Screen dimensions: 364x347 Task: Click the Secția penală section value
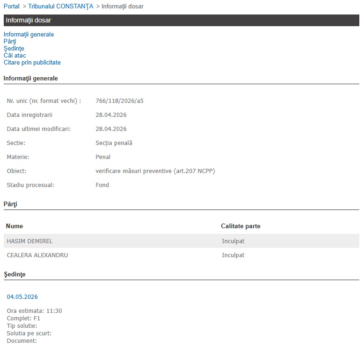pos(114,143)
